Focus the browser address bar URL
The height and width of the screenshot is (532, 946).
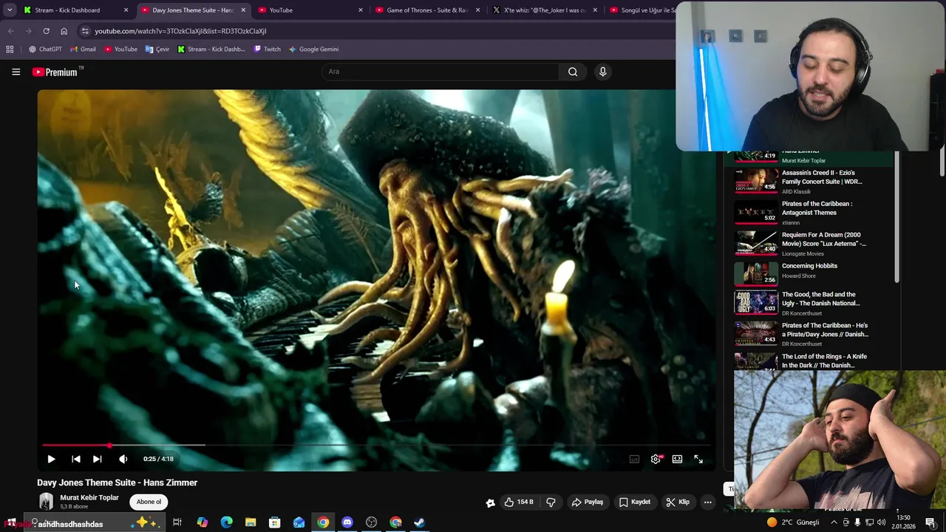point(180,31)
